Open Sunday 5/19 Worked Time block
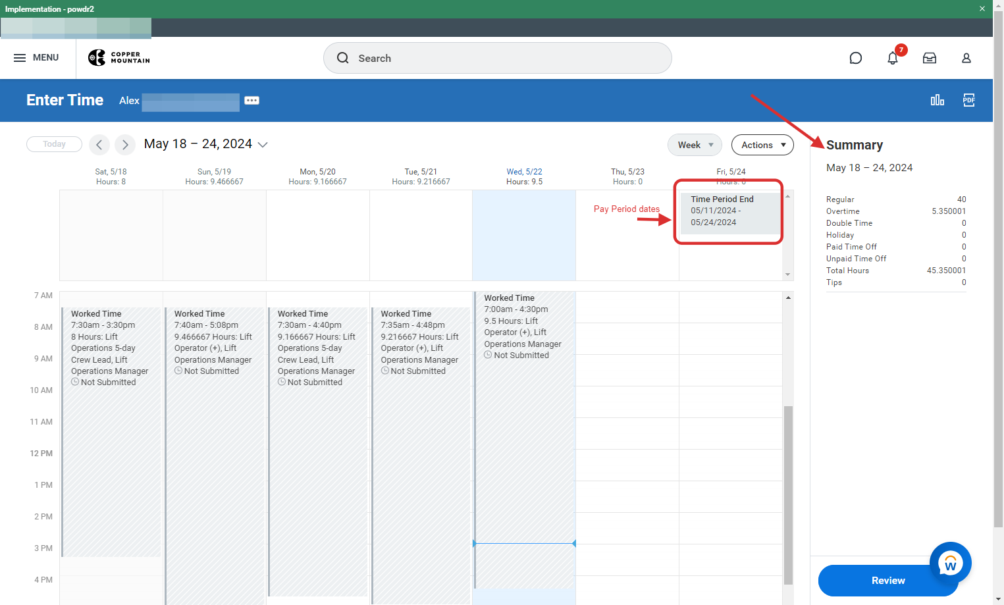This screenshot has width=1004, height=605. pyautogui.click(x=215, y=456)
